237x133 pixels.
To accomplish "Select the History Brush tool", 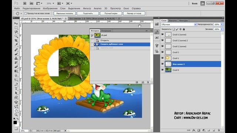I will coord(16,62).
